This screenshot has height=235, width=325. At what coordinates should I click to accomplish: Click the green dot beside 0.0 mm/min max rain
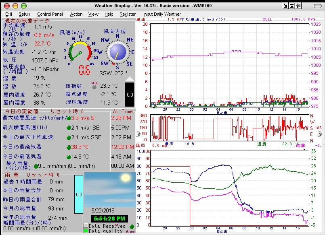[36, 167]
